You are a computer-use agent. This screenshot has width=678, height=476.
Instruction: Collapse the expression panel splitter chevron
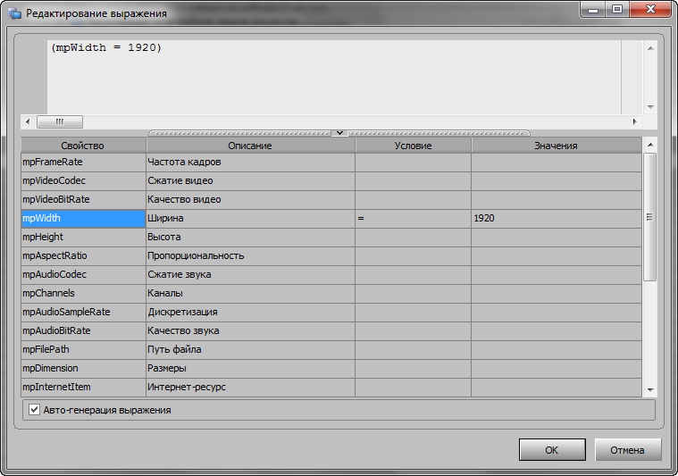coord(339,132)
